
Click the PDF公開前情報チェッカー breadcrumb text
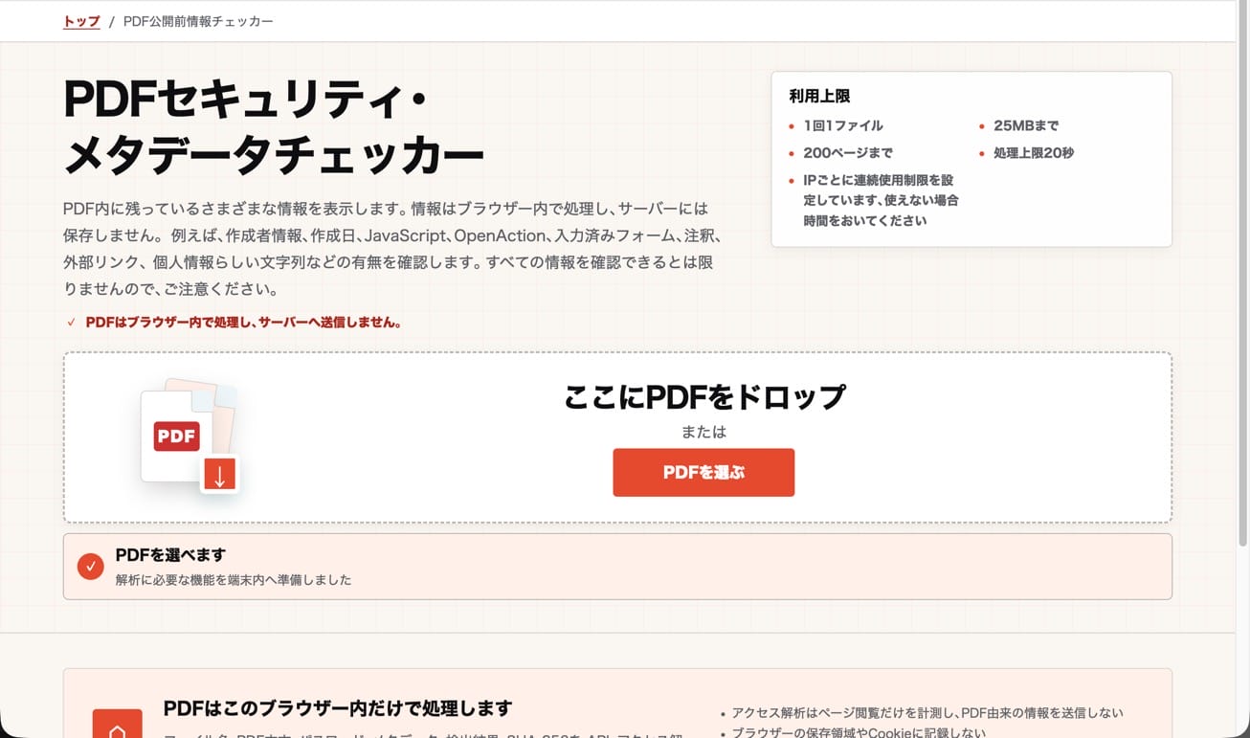[x=198, y=21]
